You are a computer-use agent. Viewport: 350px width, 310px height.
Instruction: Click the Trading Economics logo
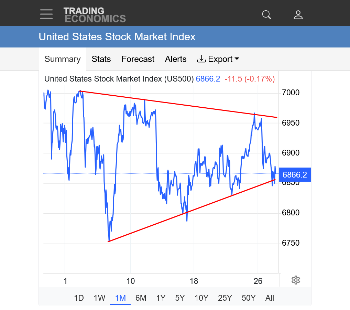[95, 15]
